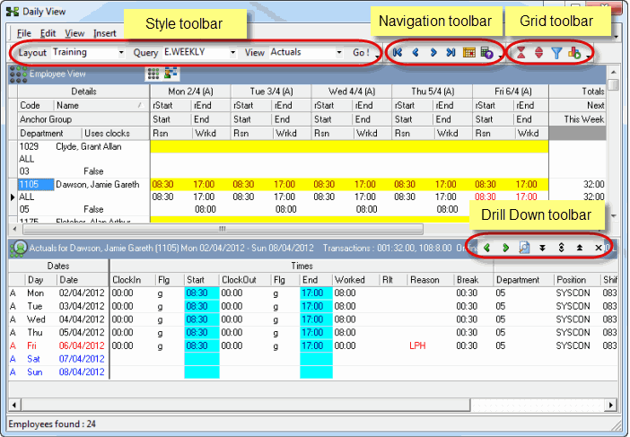630x437 pixels.
Task: Click the Employee View horizontal scrollbar thumb
Action: (223, 229)
